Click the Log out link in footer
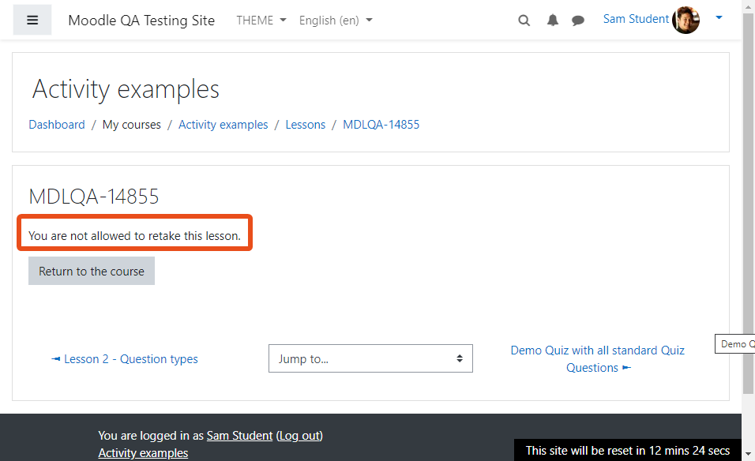This screenshot has width=755, height=461. (x=299, y=436)
